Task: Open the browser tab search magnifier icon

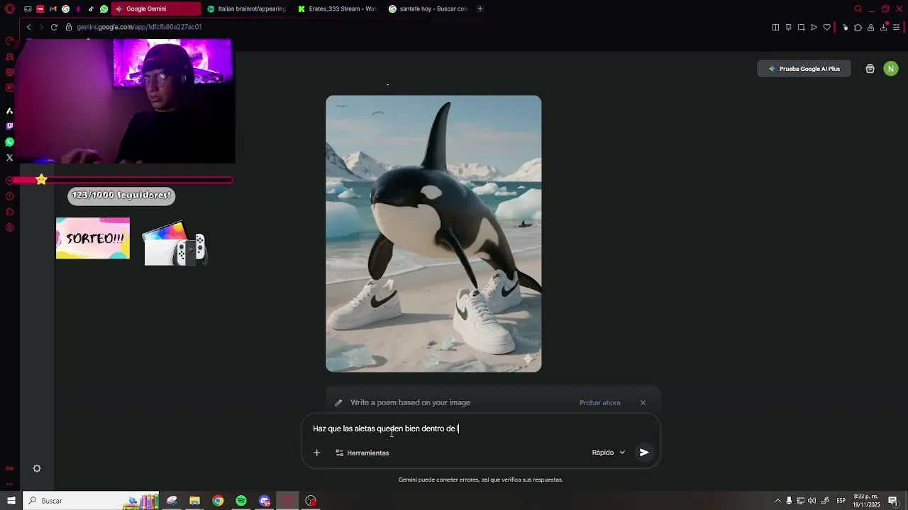Action: (x=858, y=9)
